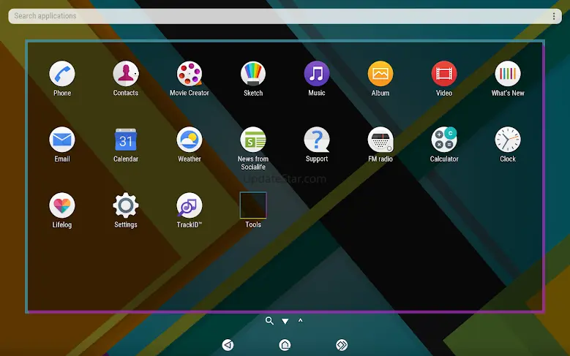Tap the Home navigation button
Viewport: 570px width, 356px height.
pyautogui.click(x=285, y=345)
